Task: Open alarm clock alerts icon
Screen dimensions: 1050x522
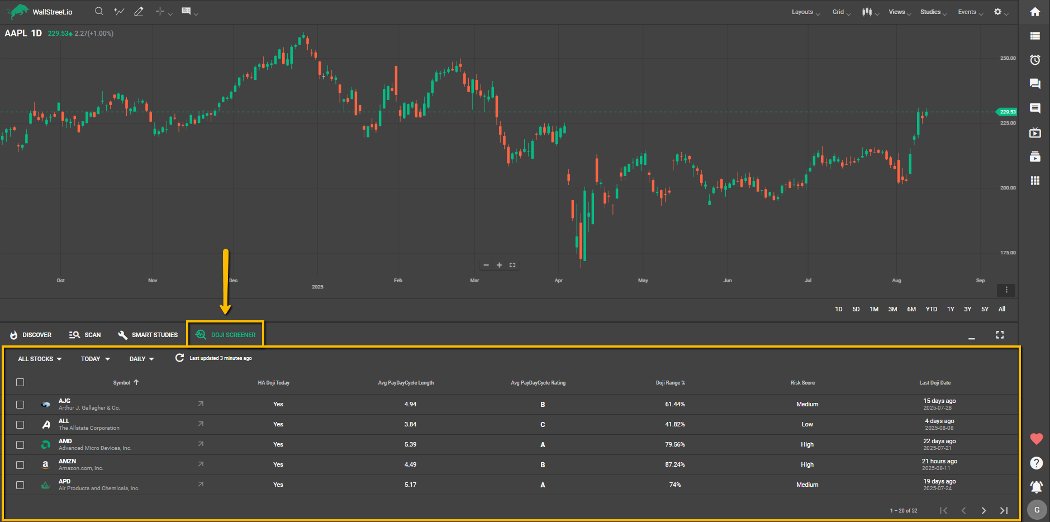Action: pyautogui.click(x=1035, y=60)
